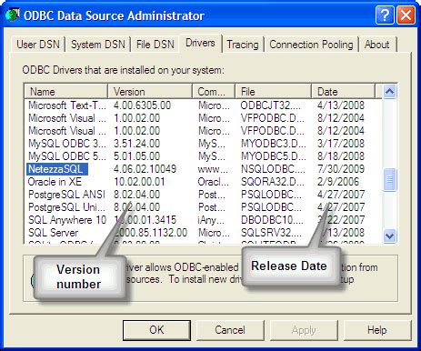This screenshot has width=421, height=351.
Task: Click the greyed-out Apply button
Action: point(304,330)
